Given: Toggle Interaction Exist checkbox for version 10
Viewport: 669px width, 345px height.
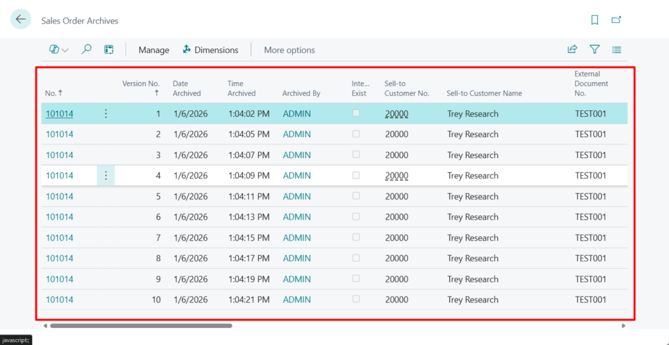Looking at the screenshot, I should coord(356,299).
